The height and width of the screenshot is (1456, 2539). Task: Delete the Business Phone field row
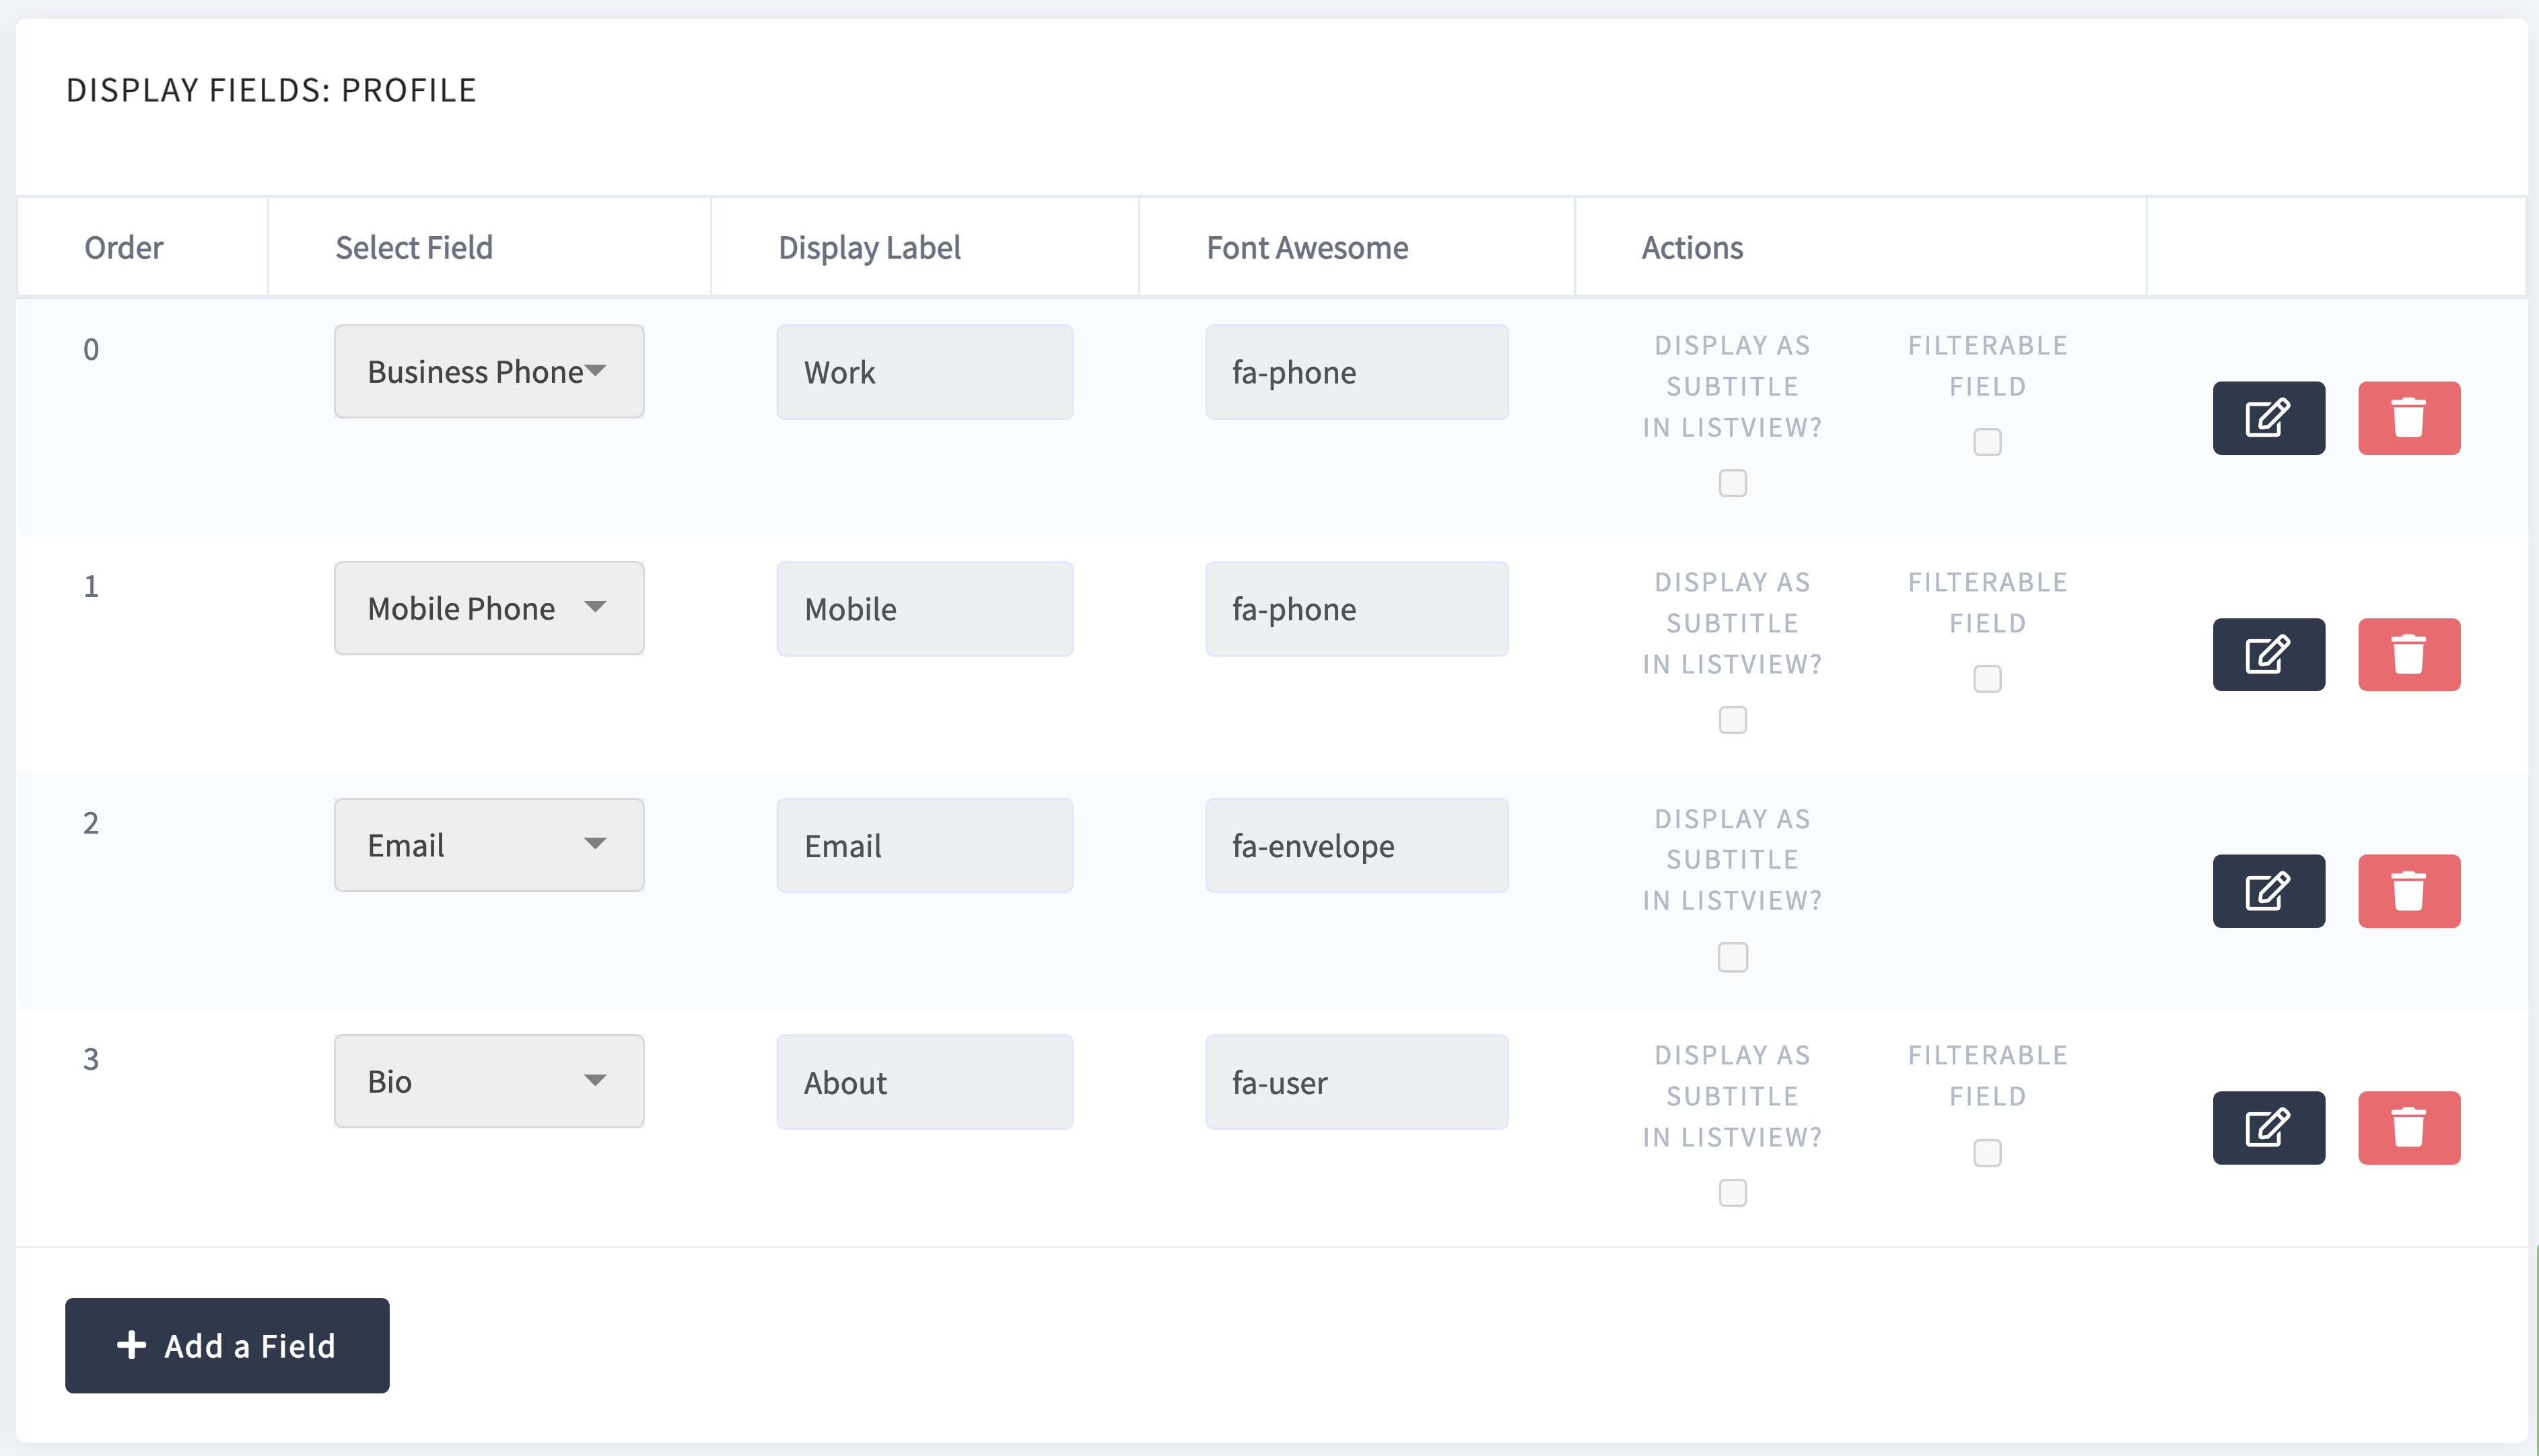click(x=2408, y=418)
